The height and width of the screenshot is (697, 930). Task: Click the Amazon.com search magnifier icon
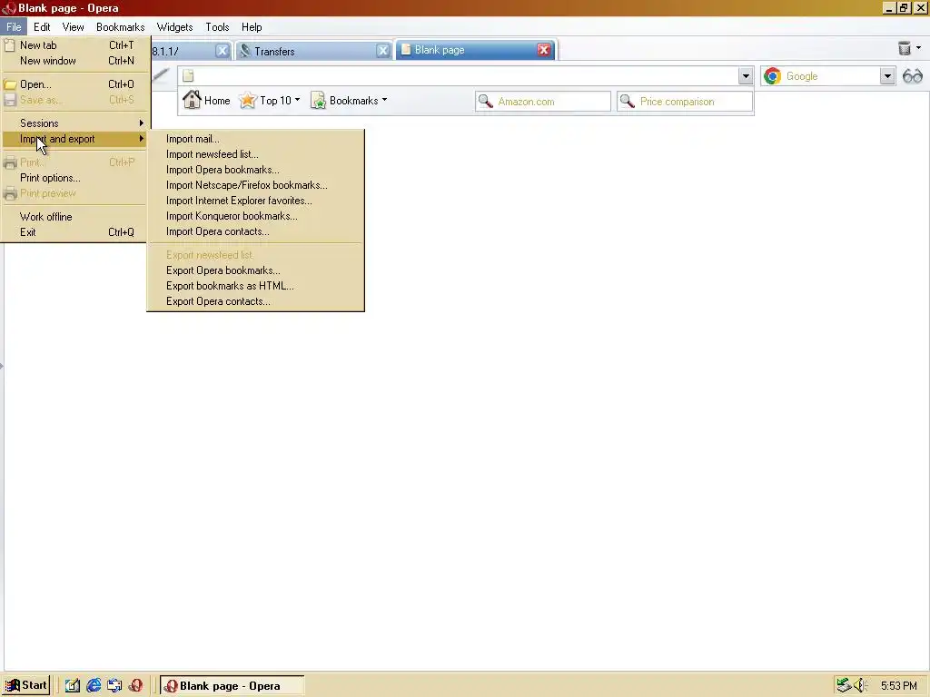(485, 102)
